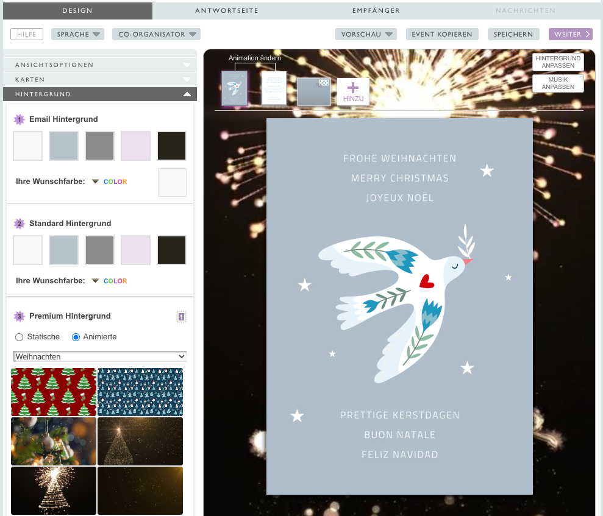Select the dark blue winter pattern background
This screenshot has width=603, height=516.
(x=140, y=392)
